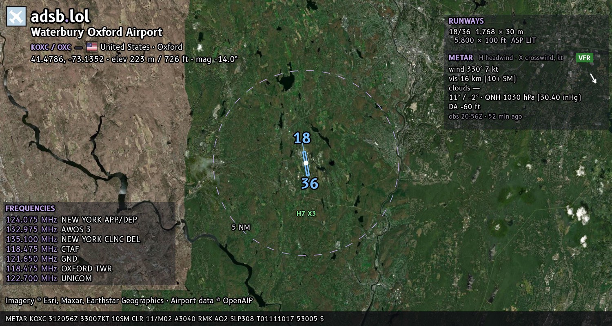Select the UNICOM 122.700 MHz row
The height and width of the screenshot is (326, 612).
(x=49, y=278)
